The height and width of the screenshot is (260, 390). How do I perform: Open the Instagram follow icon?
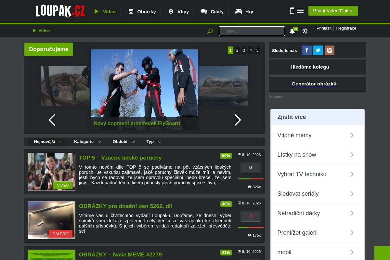pos(330,50)
